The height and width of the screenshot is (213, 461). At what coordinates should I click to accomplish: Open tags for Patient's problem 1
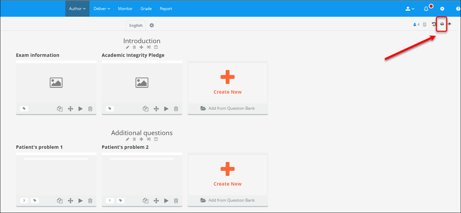(x=35, y=201)
